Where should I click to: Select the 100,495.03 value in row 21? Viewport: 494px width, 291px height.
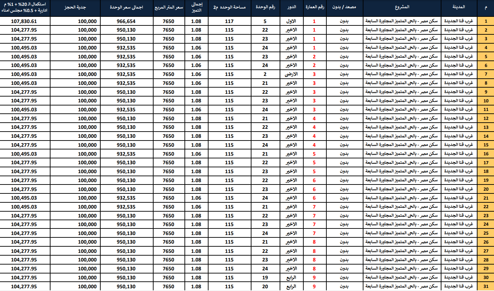point(24,198)
